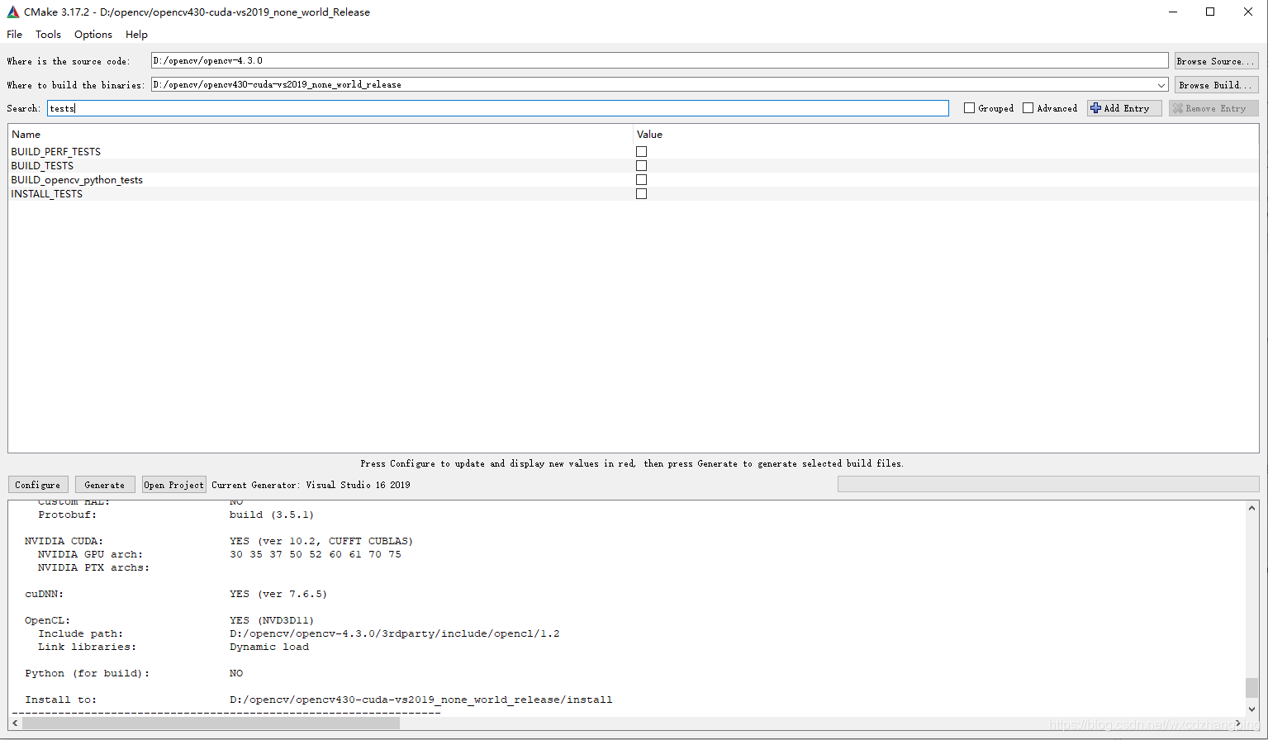Toggle the INSTALL_TESTS checkbox

[641, 194]
